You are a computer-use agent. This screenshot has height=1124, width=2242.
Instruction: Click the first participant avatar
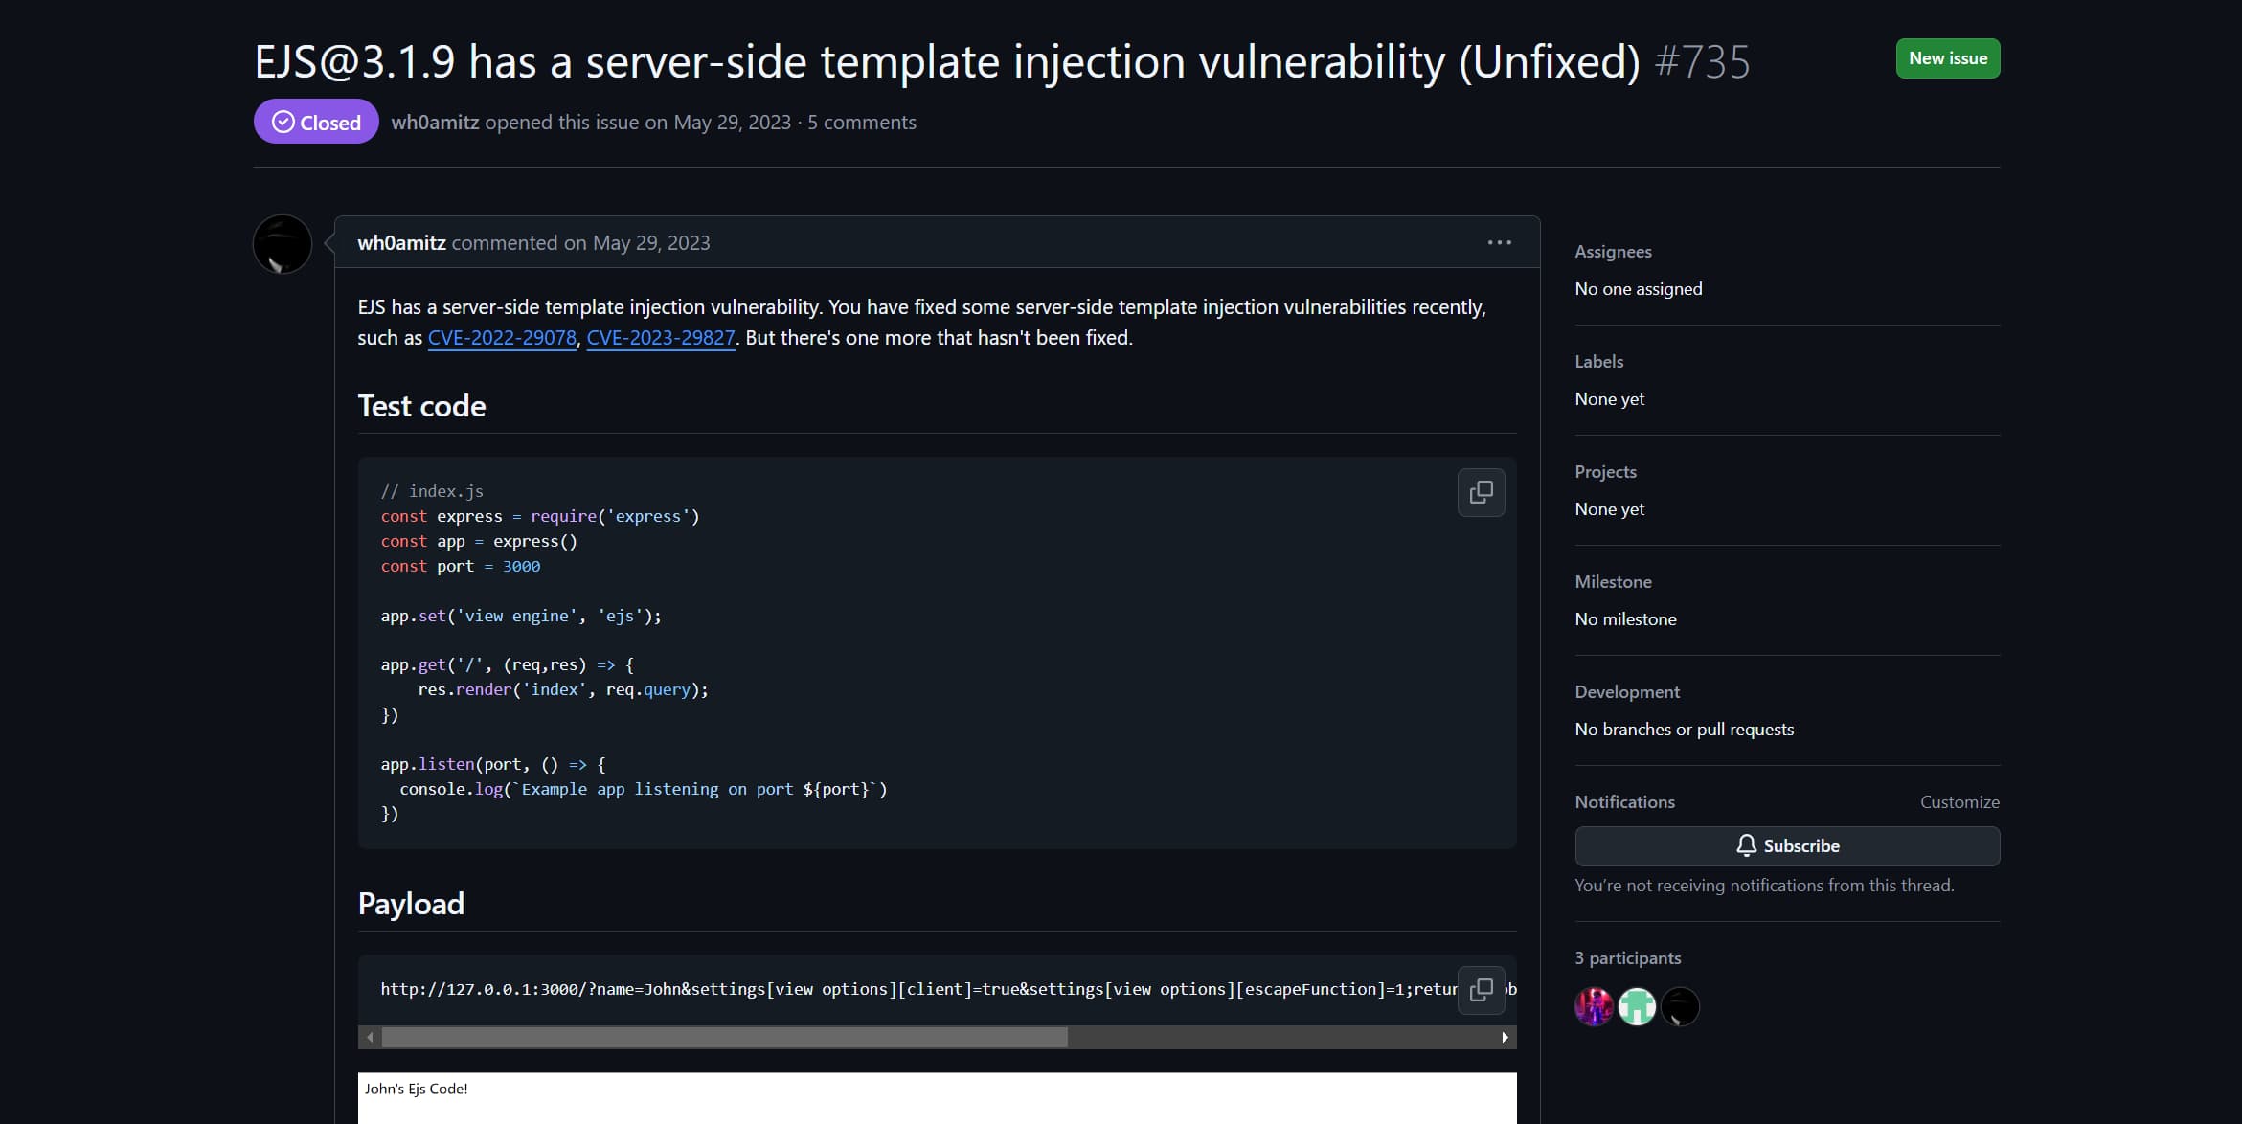click(x=1594, y=1006)
